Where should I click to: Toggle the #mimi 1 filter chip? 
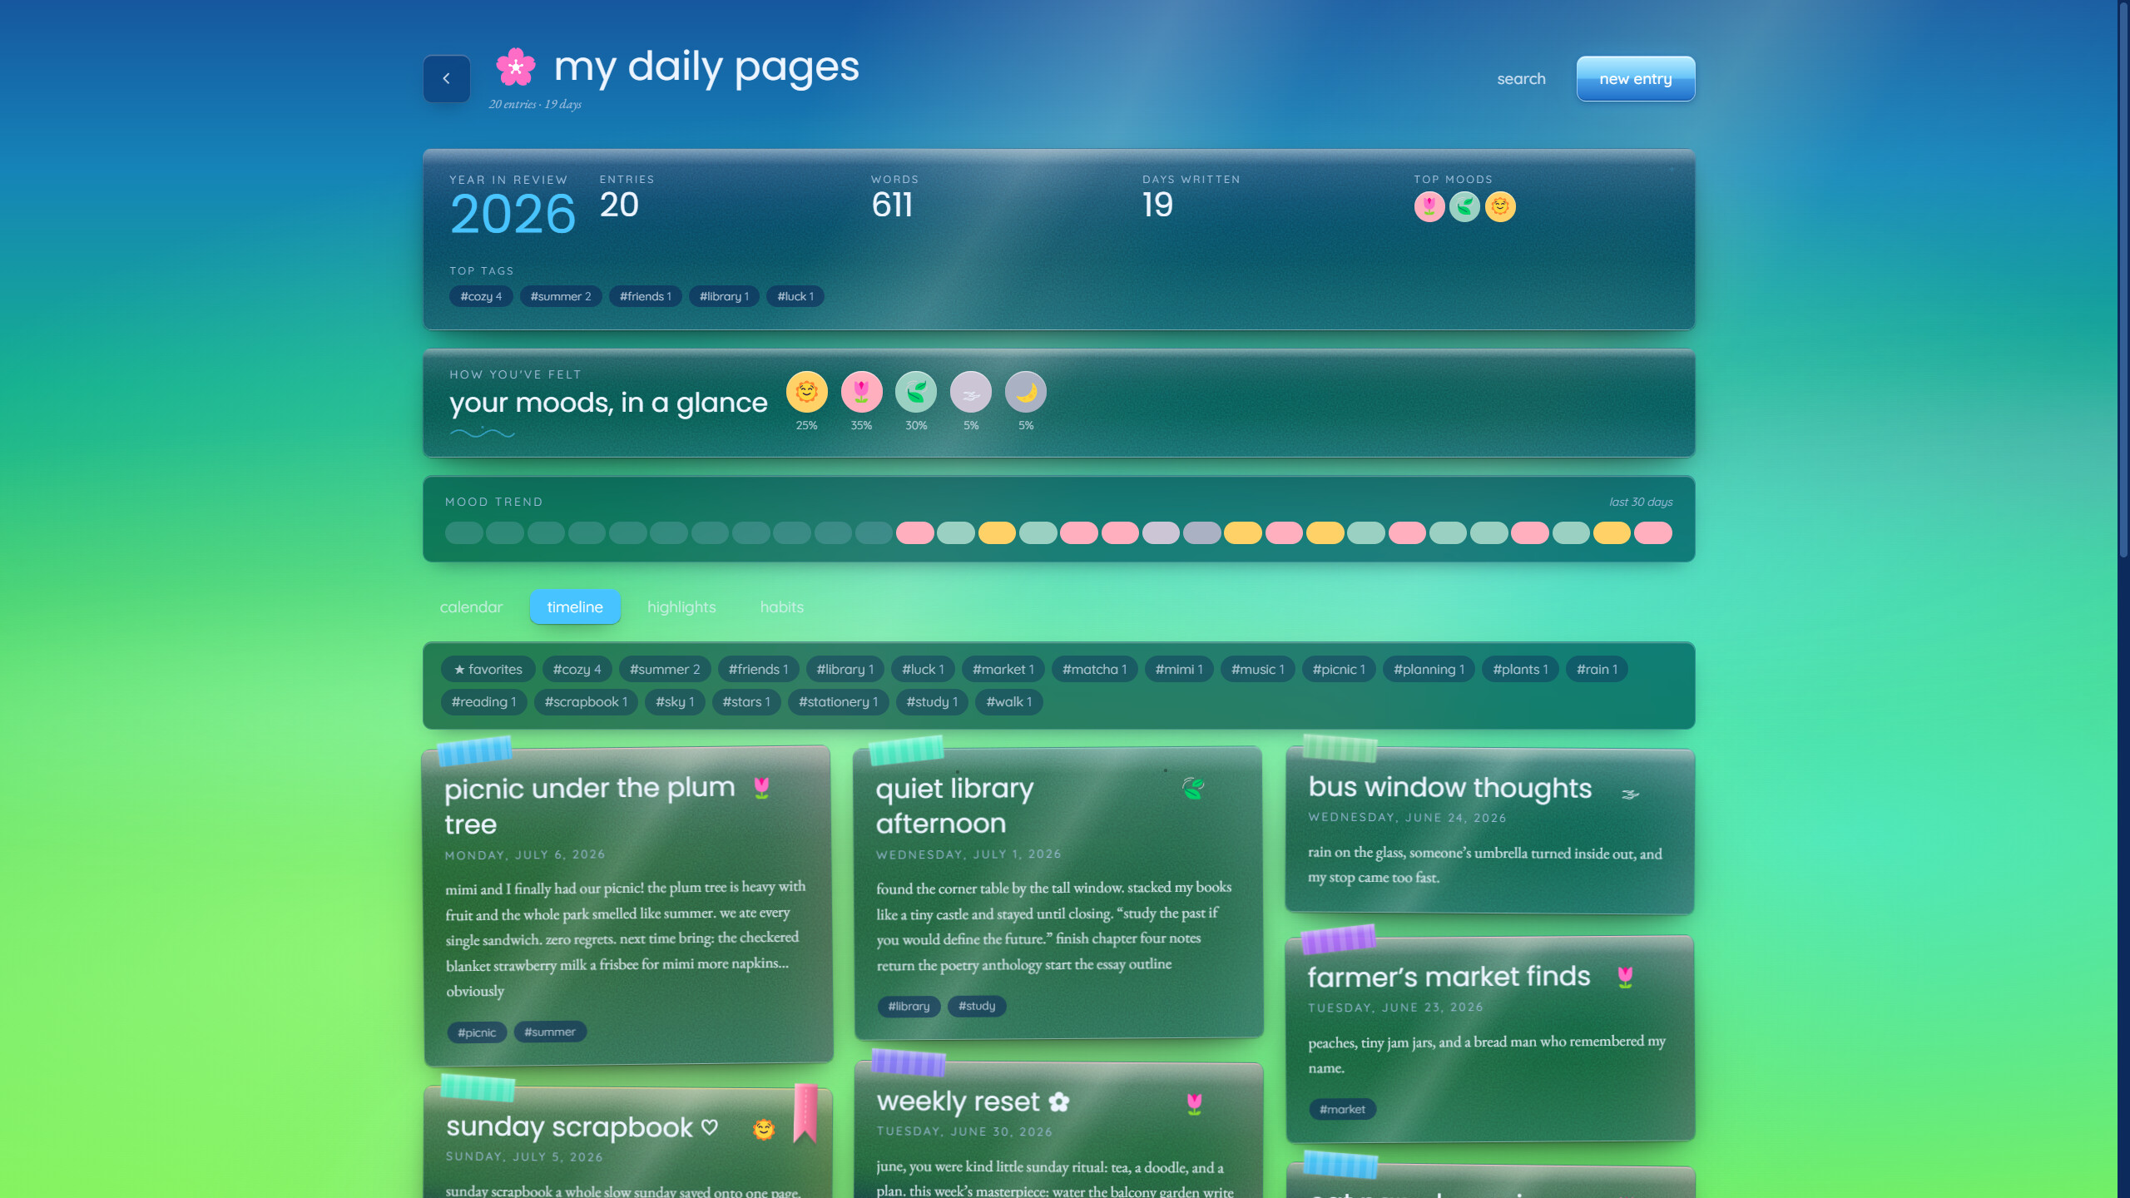tap(1178, 669)
